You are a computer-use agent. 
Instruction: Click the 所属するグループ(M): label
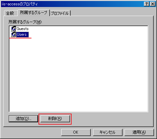click(25, 22)
